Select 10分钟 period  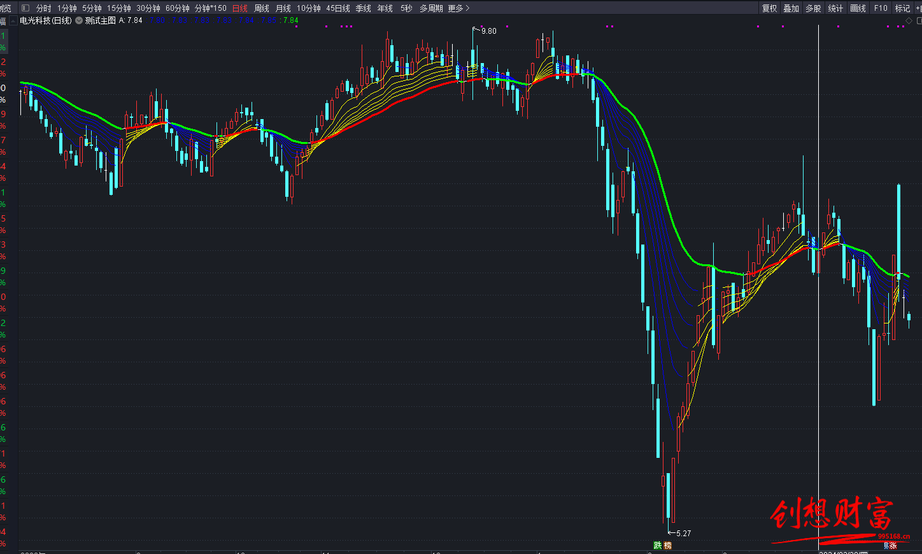[309, 8]
